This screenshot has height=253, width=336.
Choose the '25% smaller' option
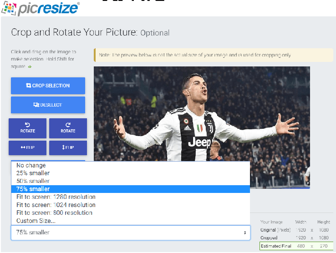(x=131, y=173)
